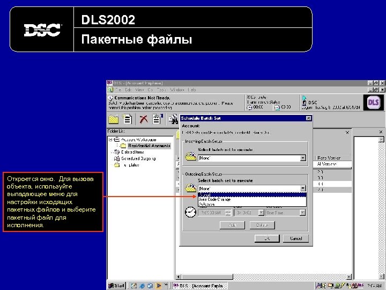The width and height of the screenshot is (386, 290).
Task: Open the File menu
Action: point(118,90)
